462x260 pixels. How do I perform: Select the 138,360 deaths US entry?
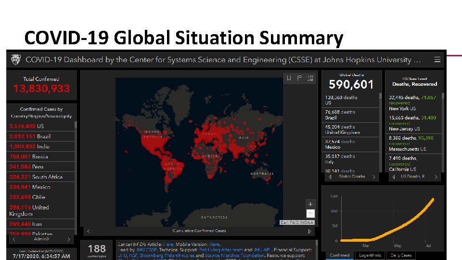pyautogui.click(x=350, y=100)
